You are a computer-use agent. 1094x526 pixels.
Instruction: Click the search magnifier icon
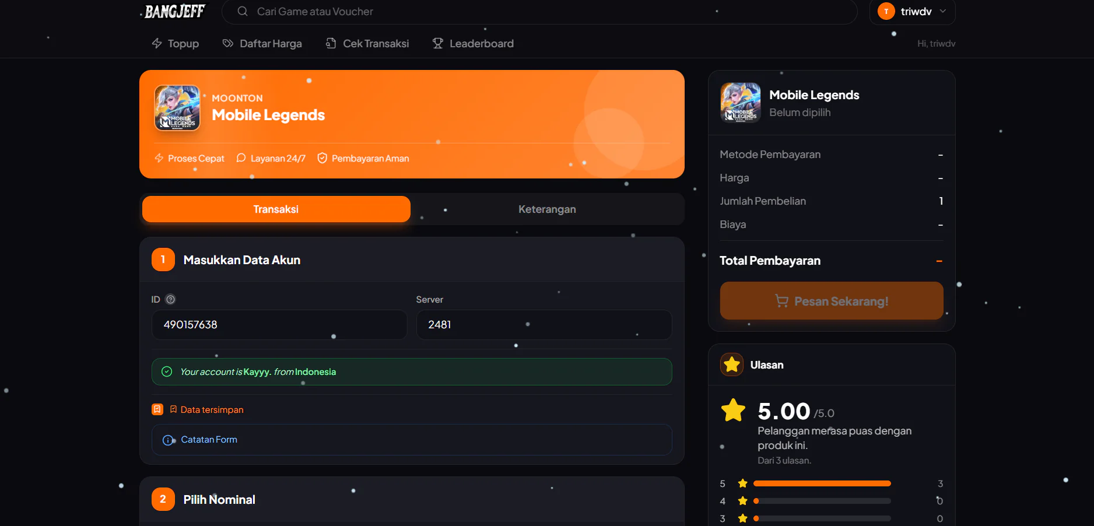pos(243,11)
